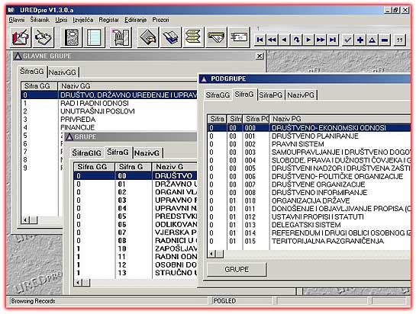Go to previous record arrow
The image size is (416, 314).
(x=284, y=40)
